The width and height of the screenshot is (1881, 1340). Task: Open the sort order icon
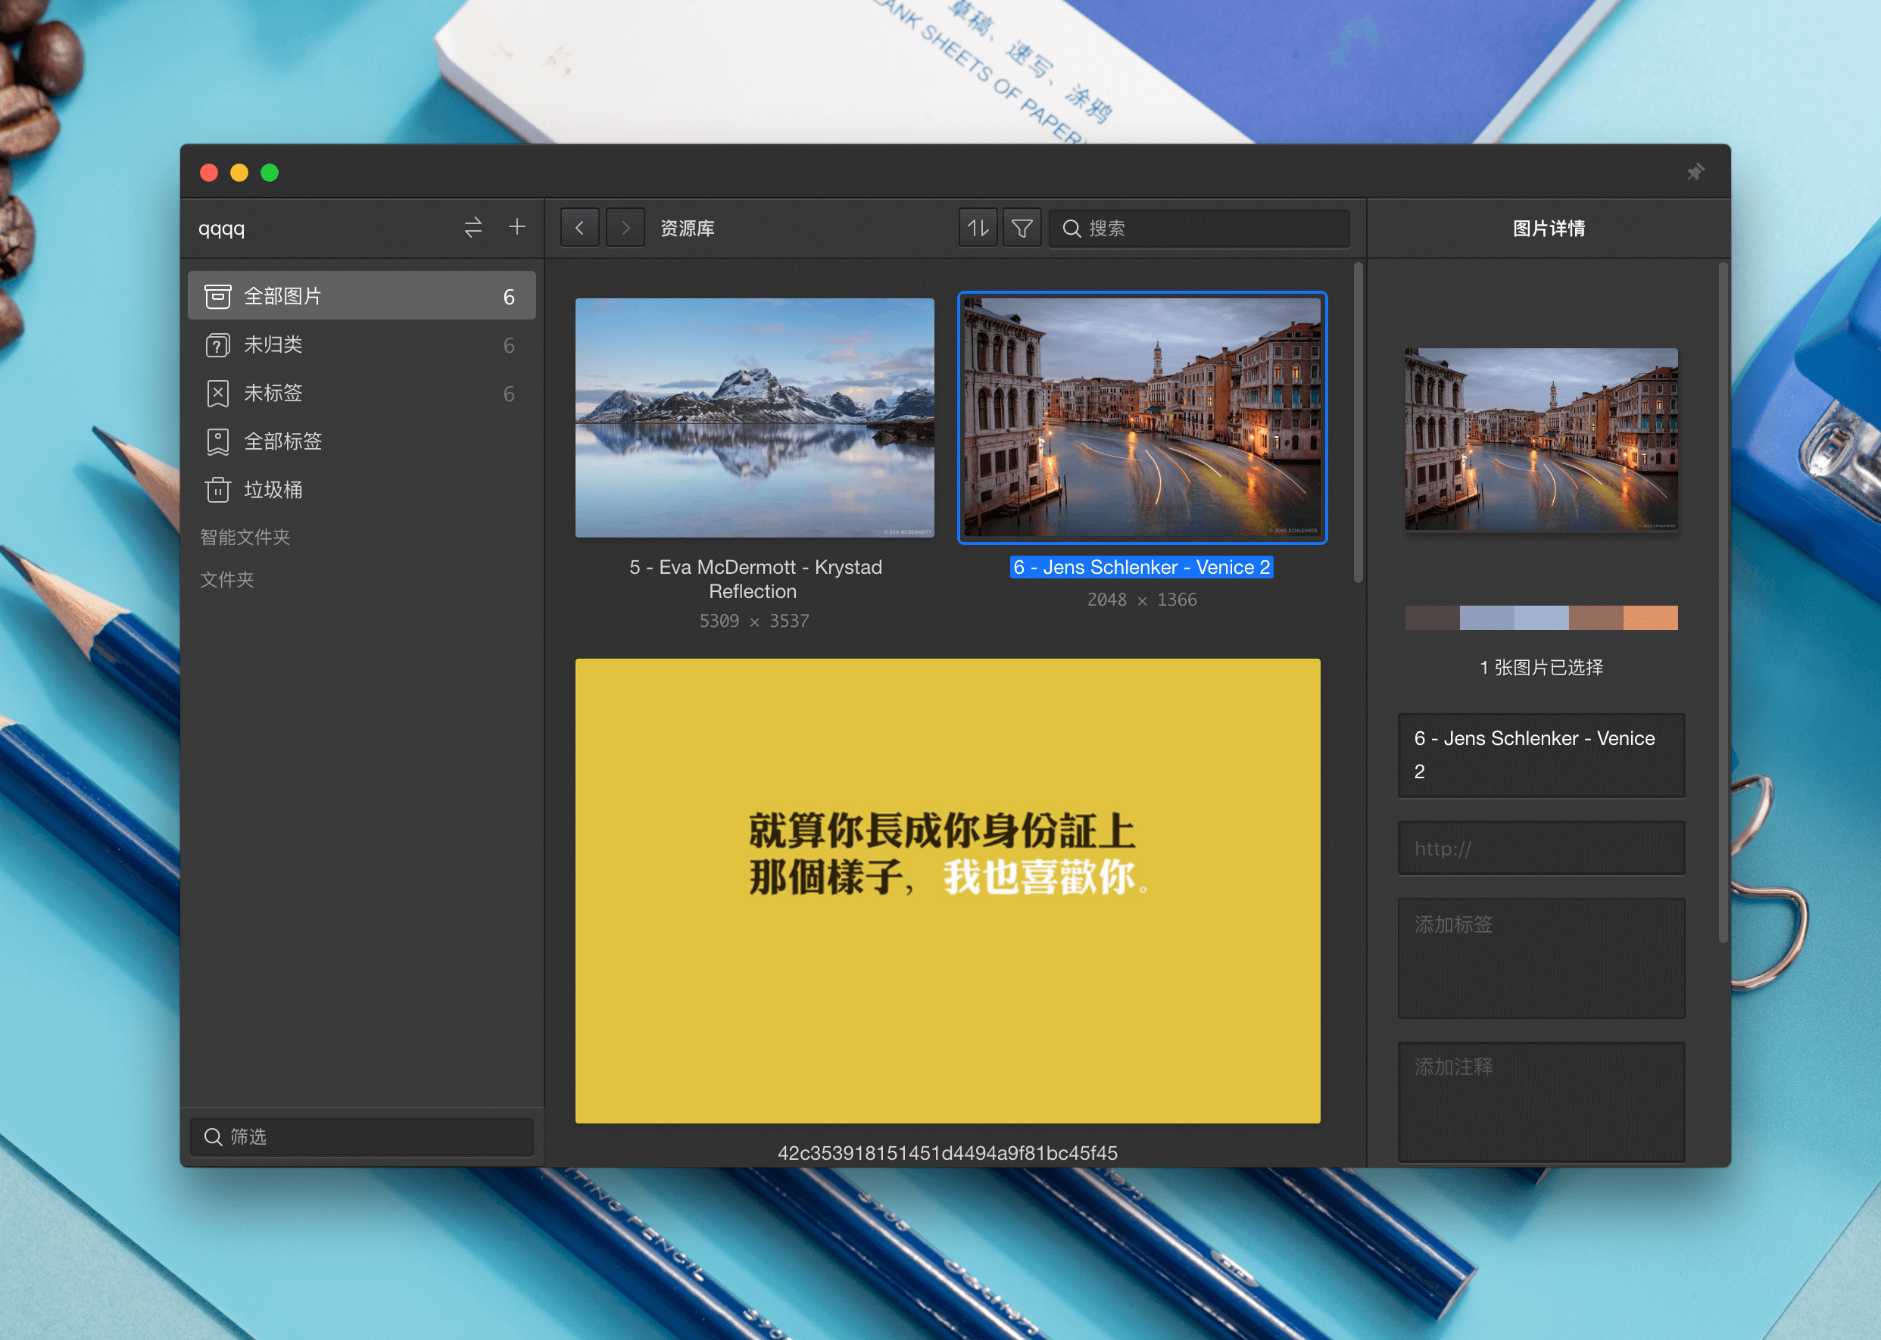[978, 228]
